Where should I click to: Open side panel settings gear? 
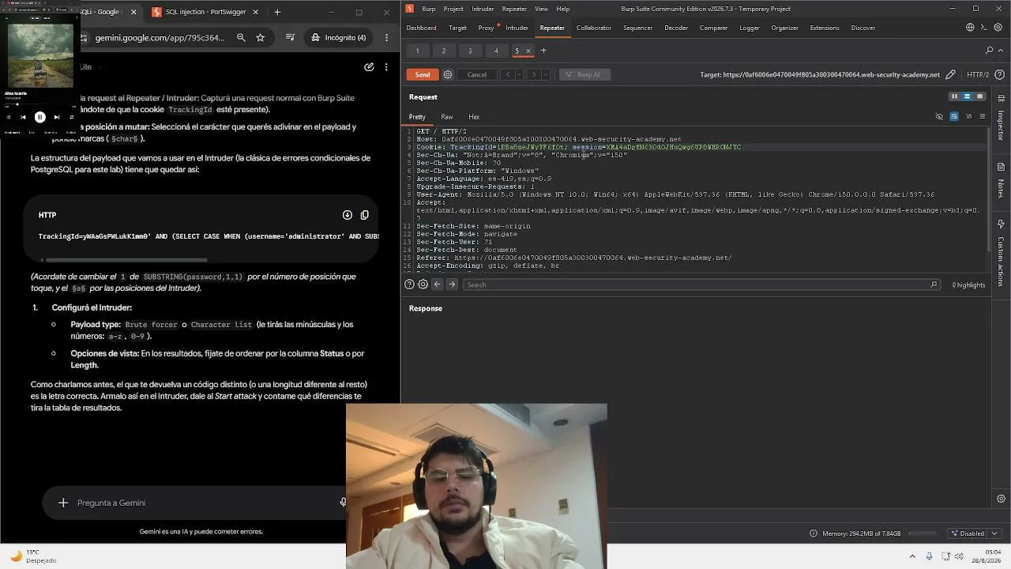[1001, 499]
